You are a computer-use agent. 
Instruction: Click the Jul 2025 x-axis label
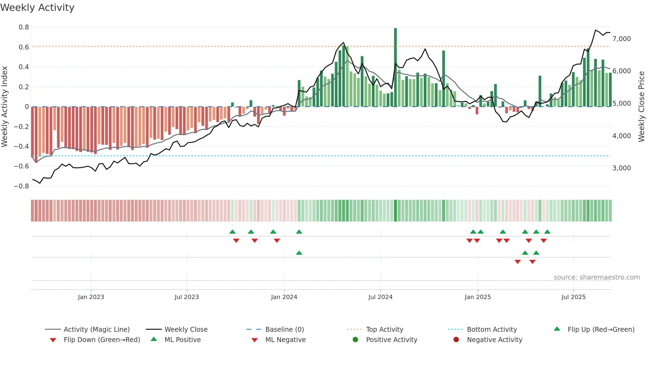click(x=574, y=297)
